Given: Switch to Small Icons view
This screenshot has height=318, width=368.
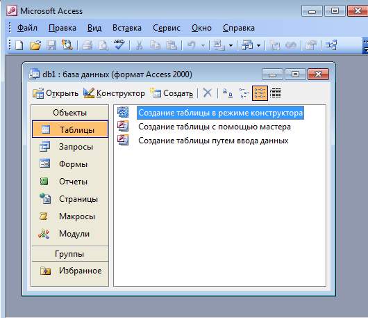Looking at the screenshot, I should pyautogui.click(x=244, y=93).
